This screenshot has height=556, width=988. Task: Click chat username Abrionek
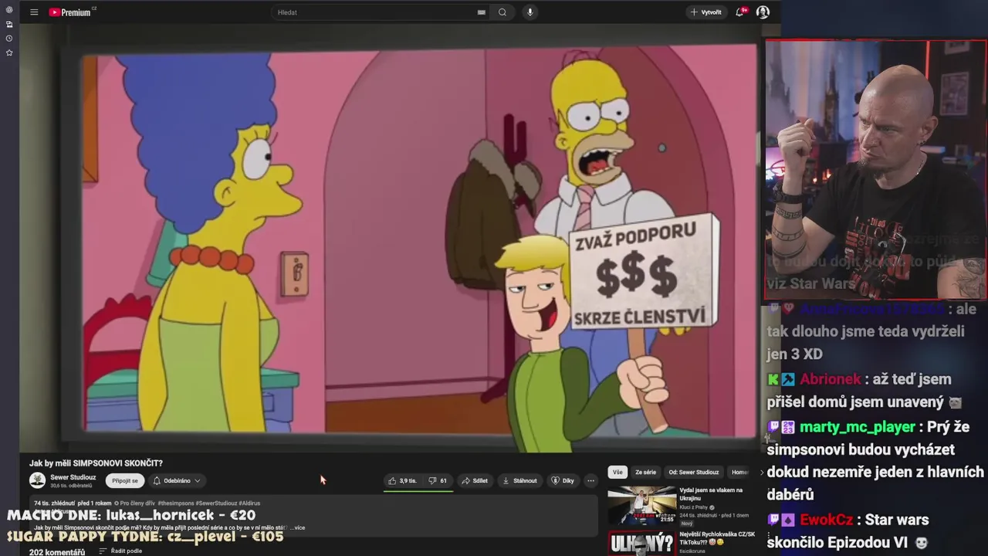[830, 379]
